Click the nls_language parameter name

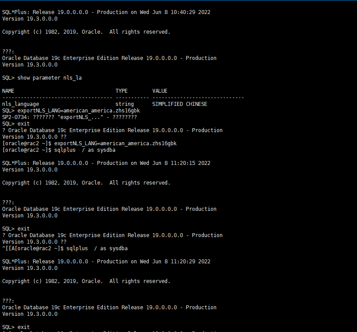[x=21, y=104]
